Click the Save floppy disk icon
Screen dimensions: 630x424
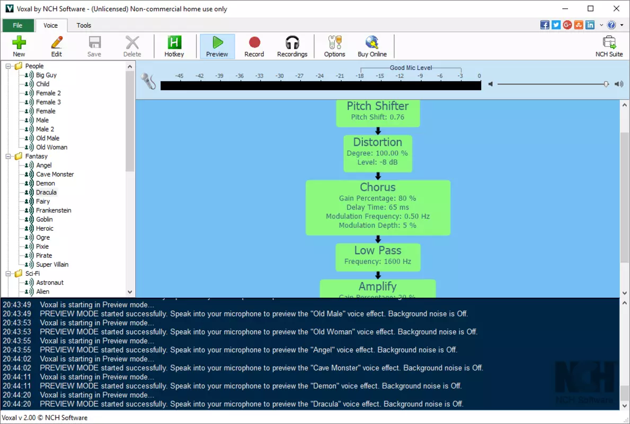(x=94, y=46)
